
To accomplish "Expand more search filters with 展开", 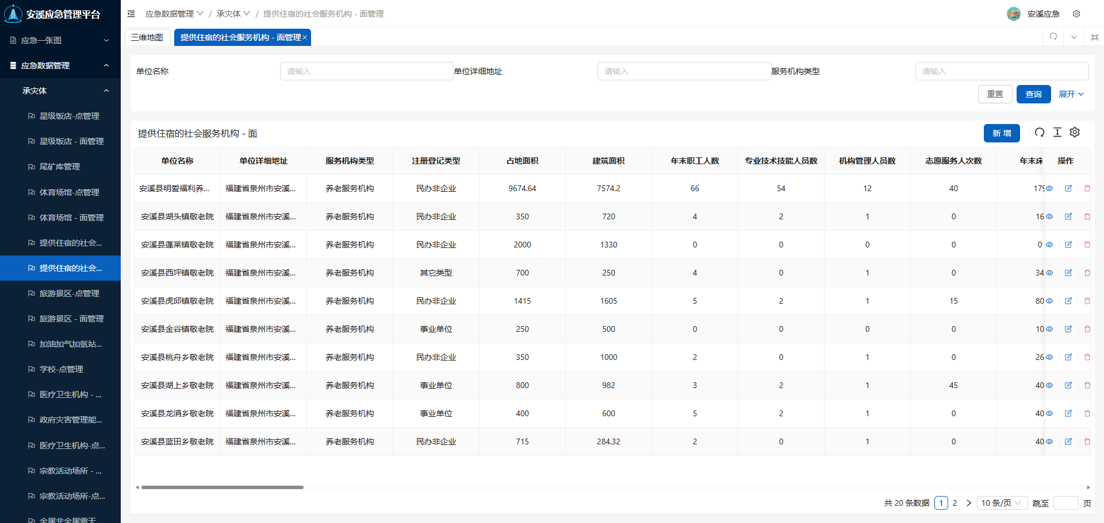I will pos(1071,94).
